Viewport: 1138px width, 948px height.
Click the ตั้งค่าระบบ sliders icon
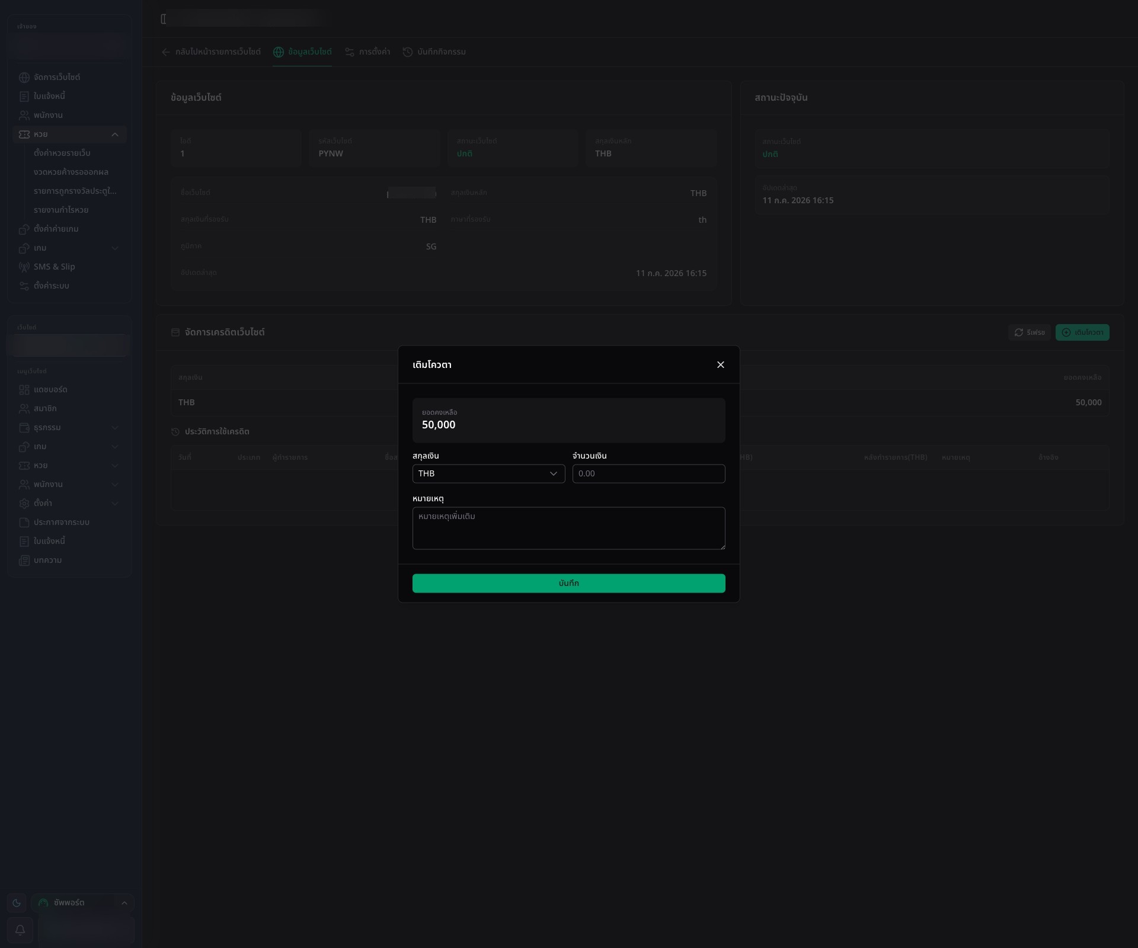(x=24, y=286)
